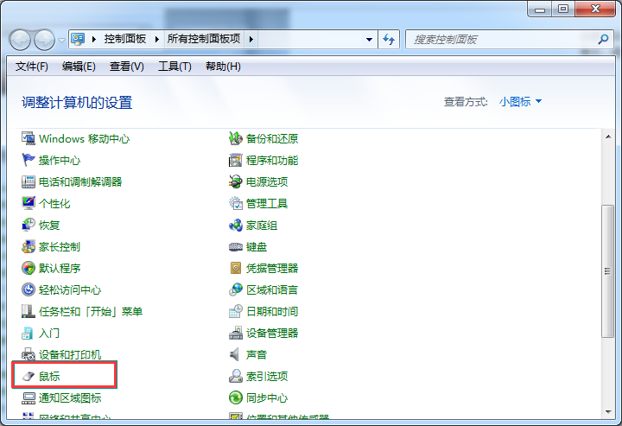Click the refresh button beside address bar

(x=389, y=40)
